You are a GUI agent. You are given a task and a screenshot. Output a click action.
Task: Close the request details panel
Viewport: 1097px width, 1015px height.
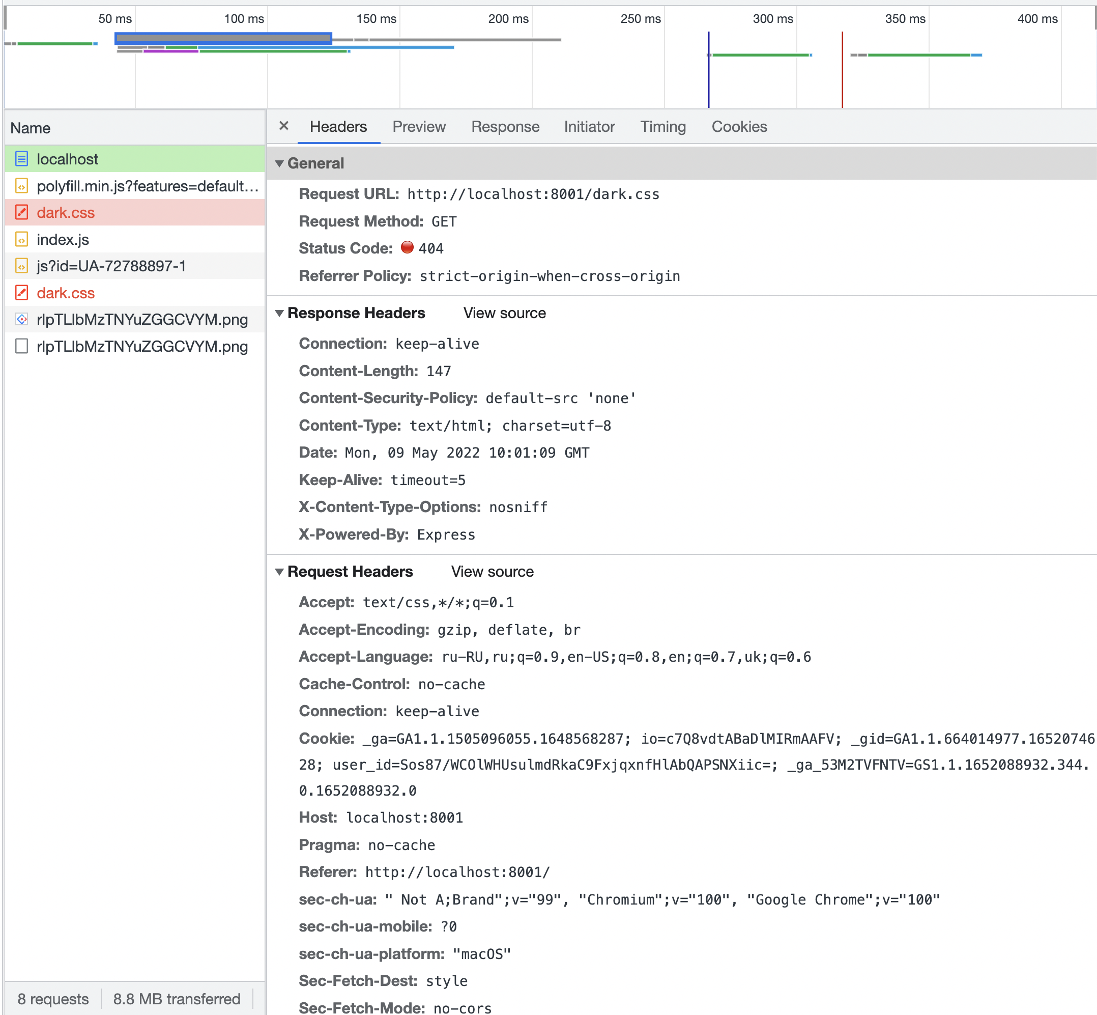[x=283, y=126]
